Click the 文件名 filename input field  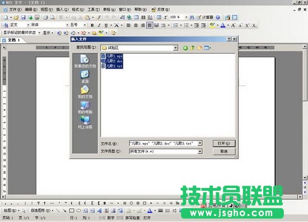(164, 143)
